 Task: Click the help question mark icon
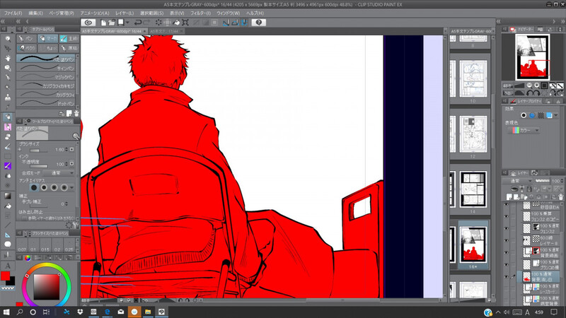[258, 23]
